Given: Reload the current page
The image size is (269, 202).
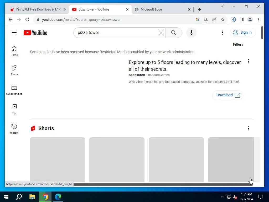Looking at the screenshot, I should pyautogui.click(x=27, y=19).
